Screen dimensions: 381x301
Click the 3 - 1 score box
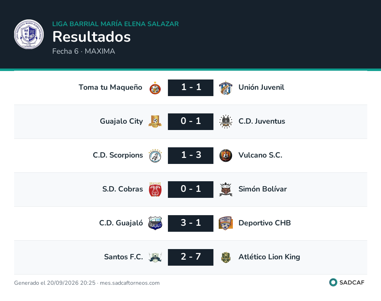(190, 223)
